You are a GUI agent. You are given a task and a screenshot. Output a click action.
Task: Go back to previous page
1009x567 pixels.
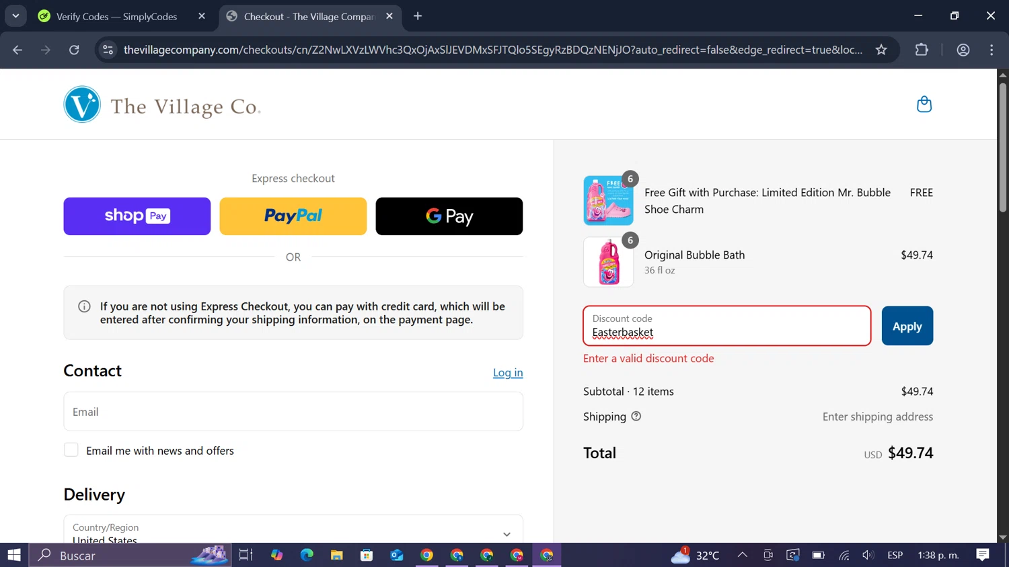tap(17, 50)
